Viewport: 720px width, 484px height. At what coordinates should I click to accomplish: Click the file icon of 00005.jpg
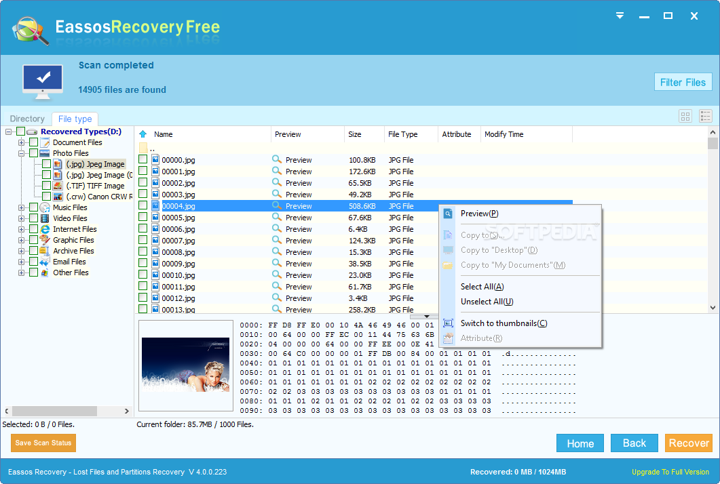point(155,217)
